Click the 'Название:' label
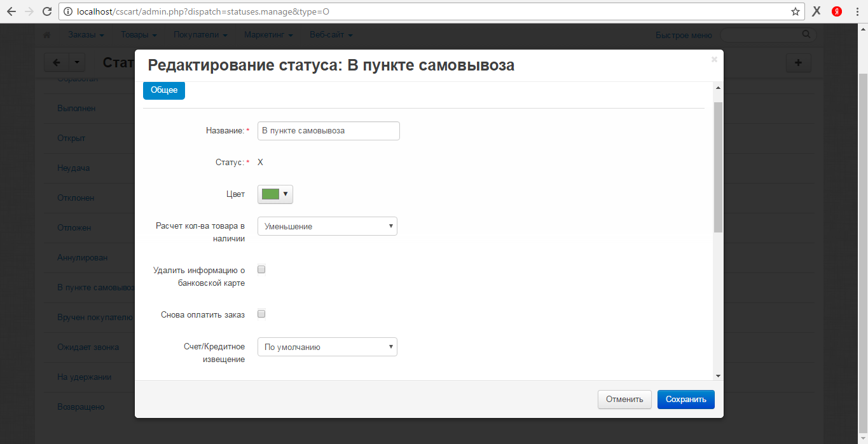868x444 pixels. tap(225, 131)
